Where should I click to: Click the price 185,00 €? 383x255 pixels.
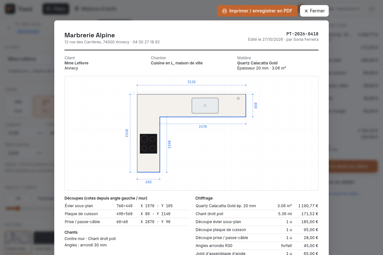[x=310, y=222]
